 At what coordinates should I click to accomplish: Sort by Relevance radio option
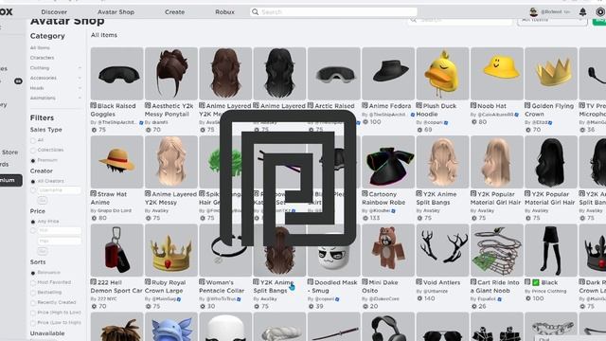(x=33, y=273)
